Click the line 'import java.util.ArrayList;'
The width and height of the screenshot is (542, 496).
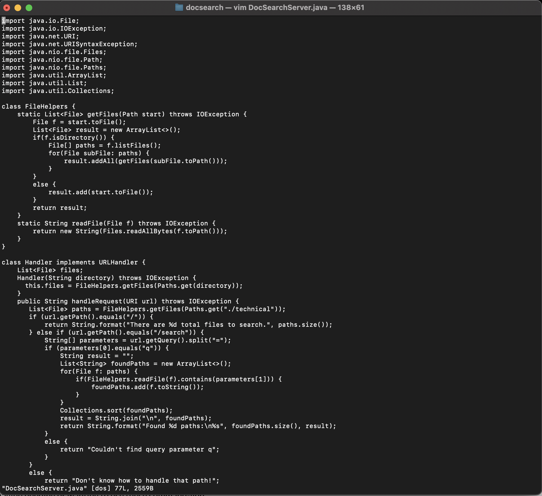click(54, 75)
